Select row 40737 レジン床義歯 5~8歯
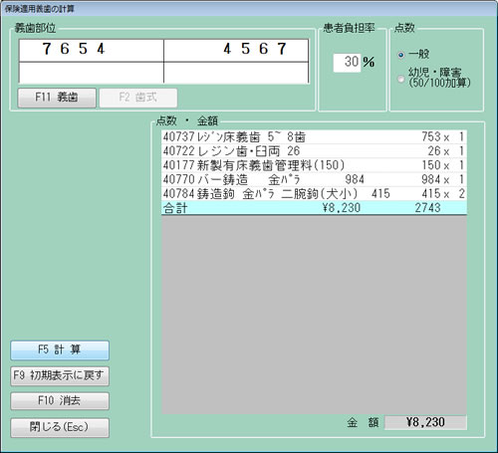The width and height of the screenshot is (498, 453). tap(314, 136)
